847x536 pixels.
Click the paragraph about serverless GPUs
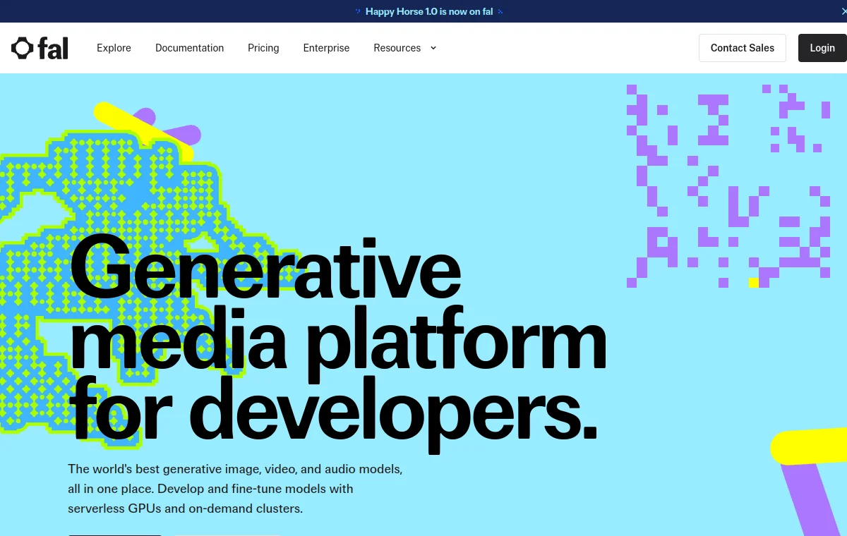[x=235, y=489]
